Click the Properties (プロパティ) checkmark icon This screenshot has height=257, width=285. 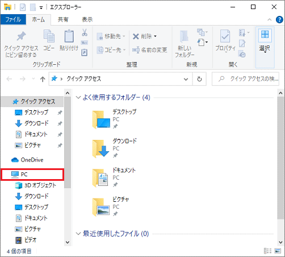tap(225, 36)
